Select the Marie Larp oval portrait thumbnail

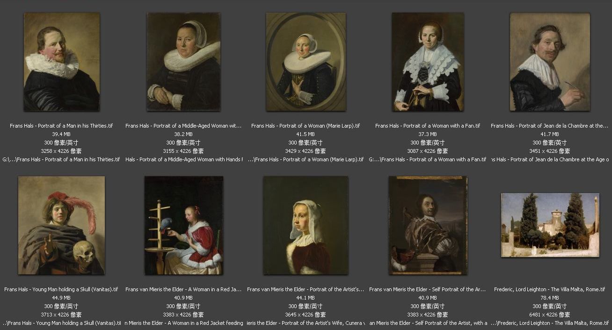click(306, 62)
